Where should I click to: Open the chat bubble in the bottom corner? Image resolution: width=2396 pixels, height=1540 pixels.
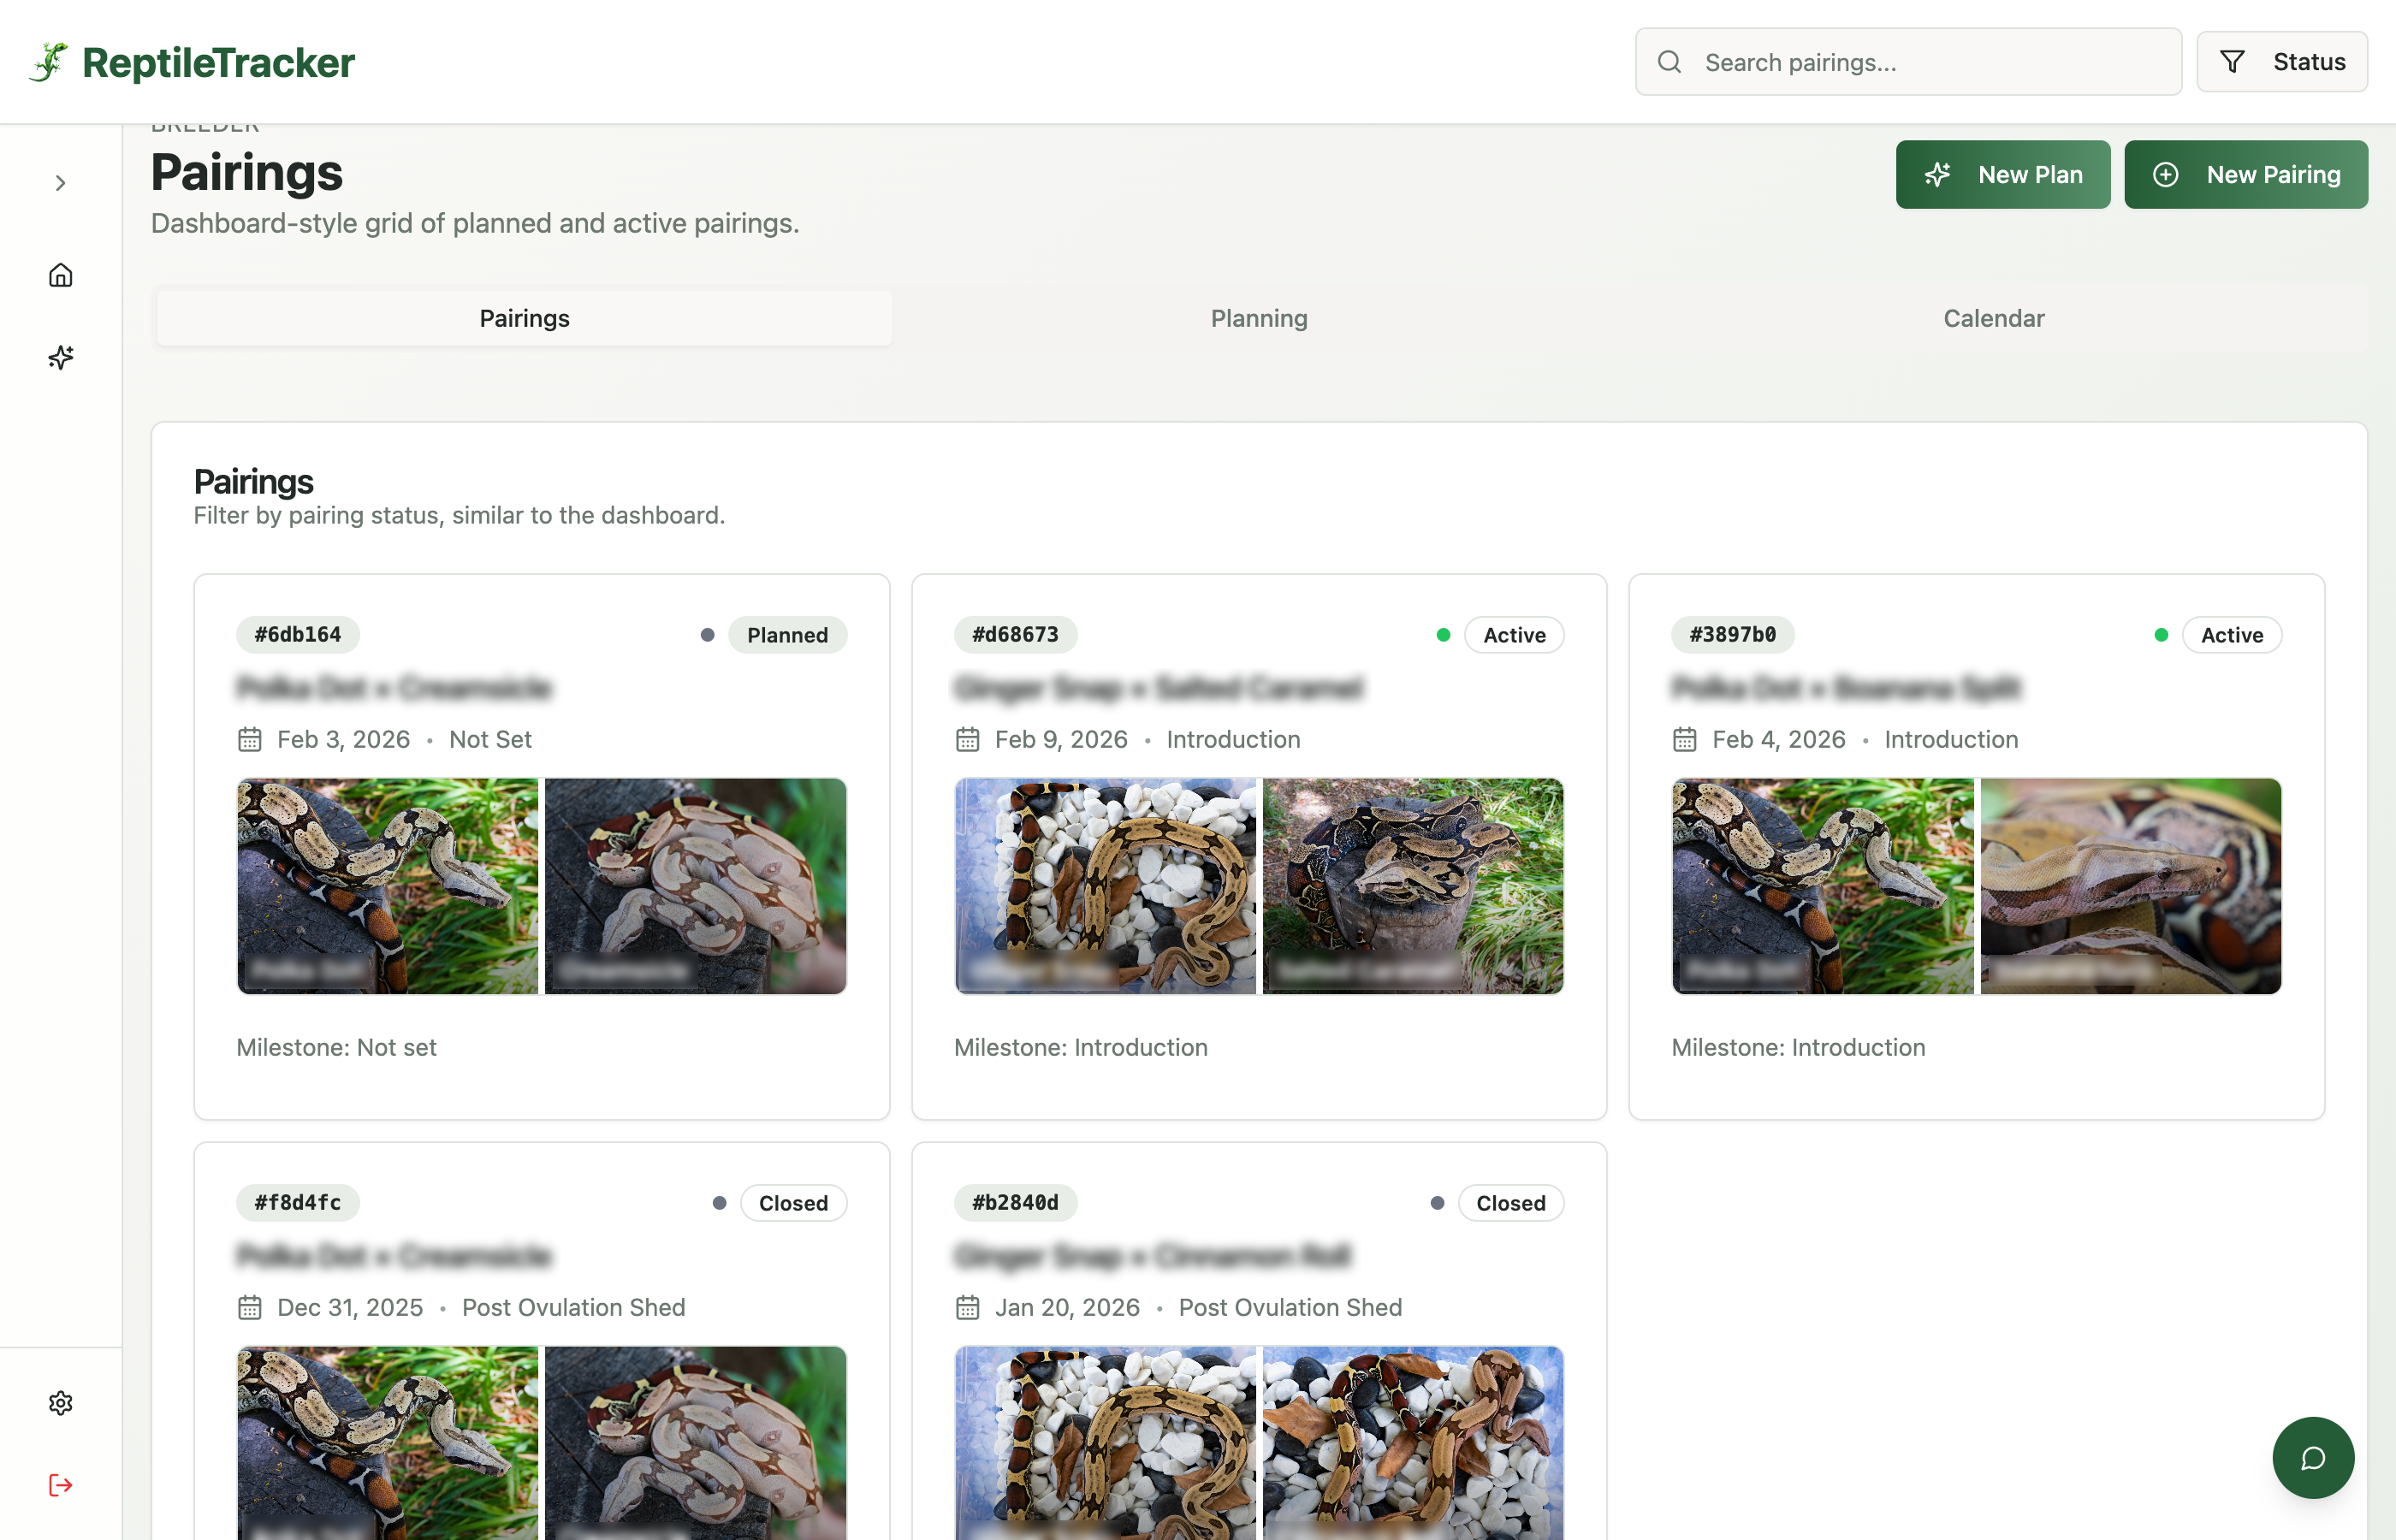[2312, 1458]
